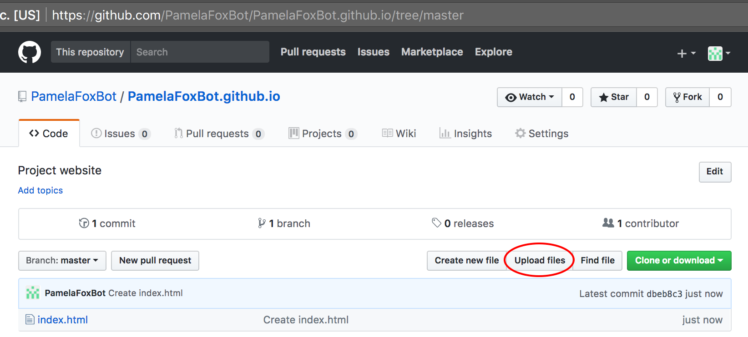Viewport: 748px width, 337px height.
Task: Open latest commit hash dbeb8c3
Action: 664,294
